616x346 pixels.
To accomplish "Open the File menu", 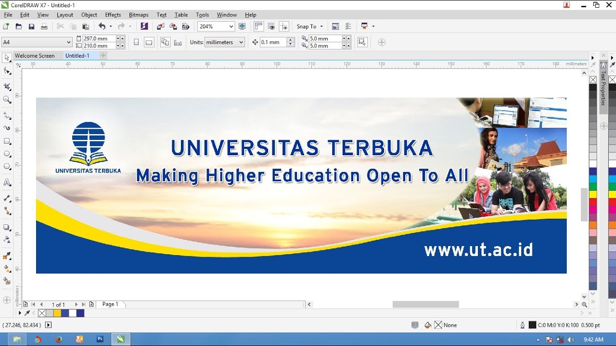I will tap(8, 15).
